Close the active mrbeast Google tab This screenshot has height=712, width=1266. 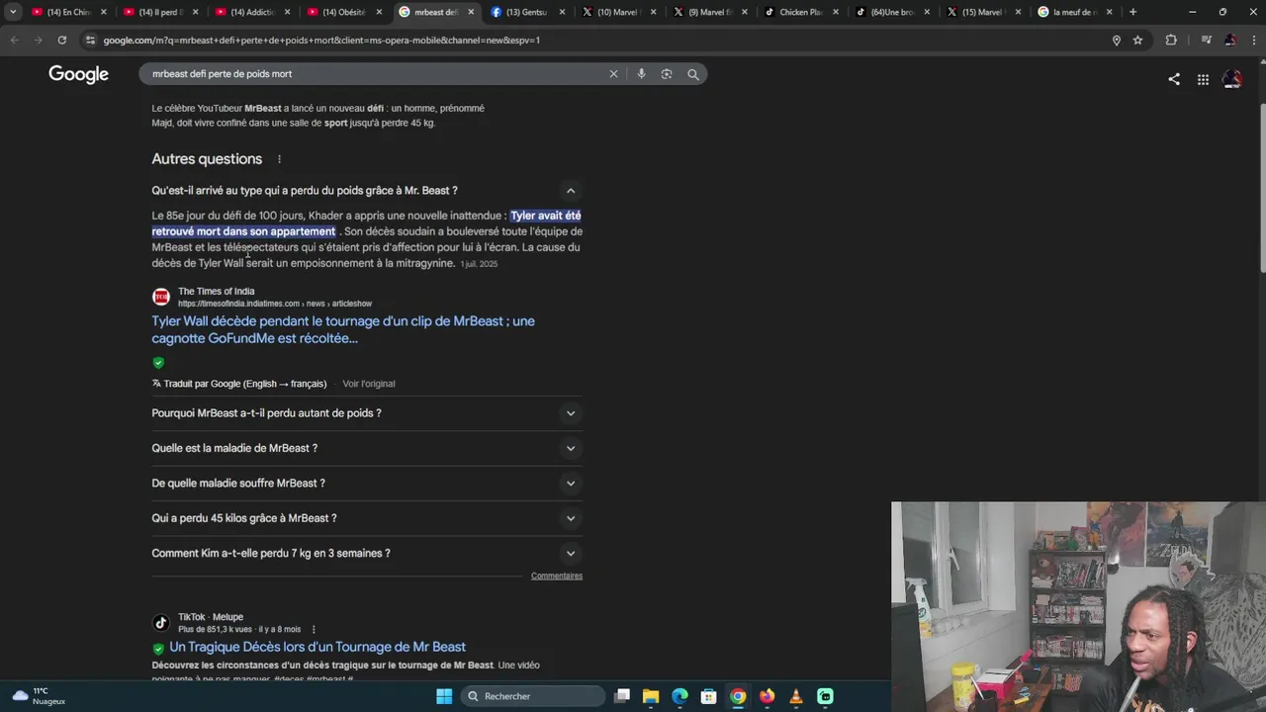pos(471,12)
